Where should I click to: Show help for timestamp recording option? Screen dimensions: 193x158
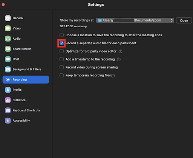click(119, 59)
